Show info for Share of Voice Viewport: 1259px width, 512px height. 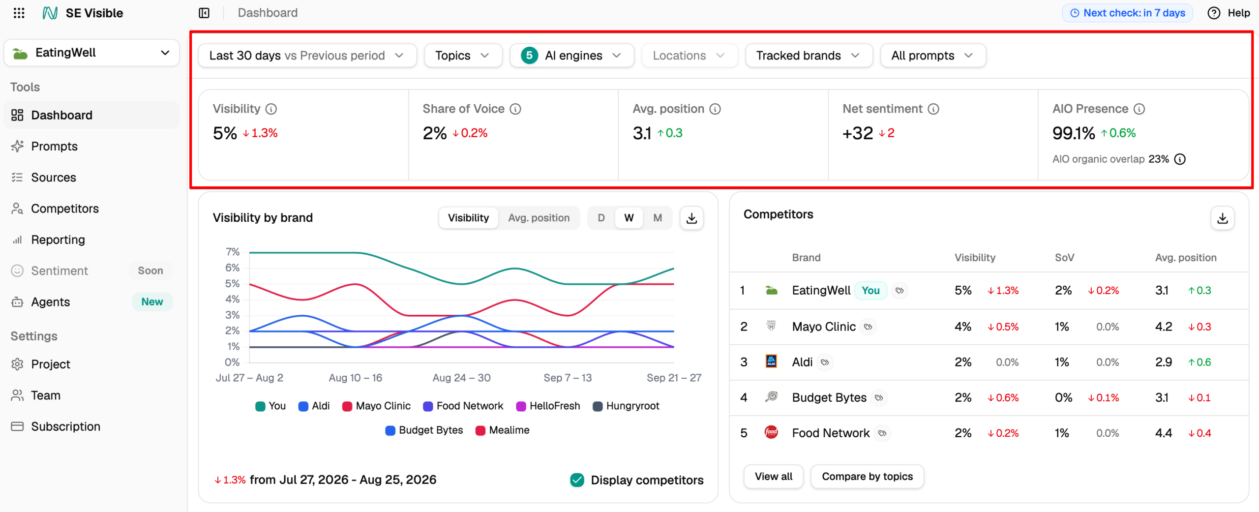point(515,109)
